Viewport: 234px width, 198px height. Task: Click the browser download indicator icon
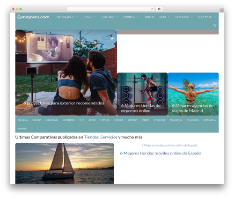[x=159, y=9]
